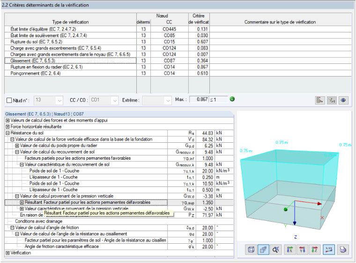Collapse angle de résistance au cisaillement node
This screenshot has height=263, width=356.
click(x=17, y=234)
